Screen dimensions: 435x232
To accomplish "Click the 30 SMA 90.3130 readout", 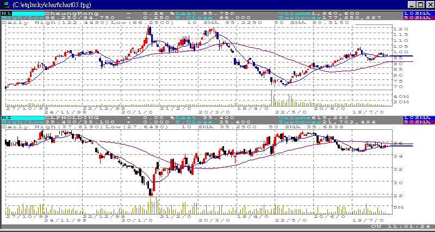I will pyautogui.click(x=312, y=22).
